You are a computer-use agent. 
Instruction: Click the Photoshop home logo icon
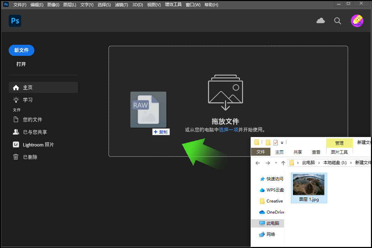15,21
